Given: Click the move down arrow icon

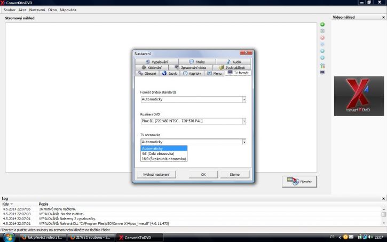Looking at the screenshot, I should (x=322, y=58).
